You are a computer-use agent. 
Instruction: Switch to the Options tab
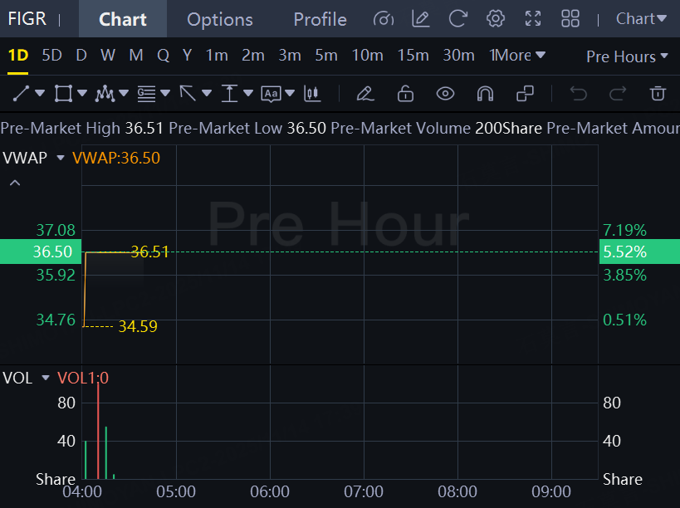click(220, 19)
